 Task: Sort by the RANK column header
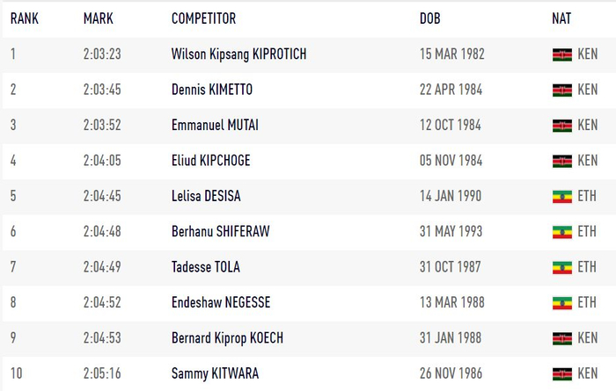(x=24, y=18)
